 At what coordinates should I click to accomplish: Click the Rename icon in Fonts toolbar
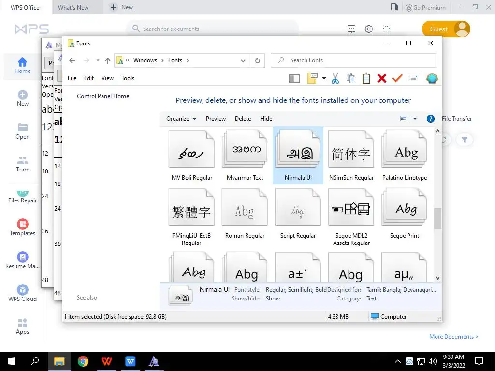pyautogui.click(x=413, y=78)
